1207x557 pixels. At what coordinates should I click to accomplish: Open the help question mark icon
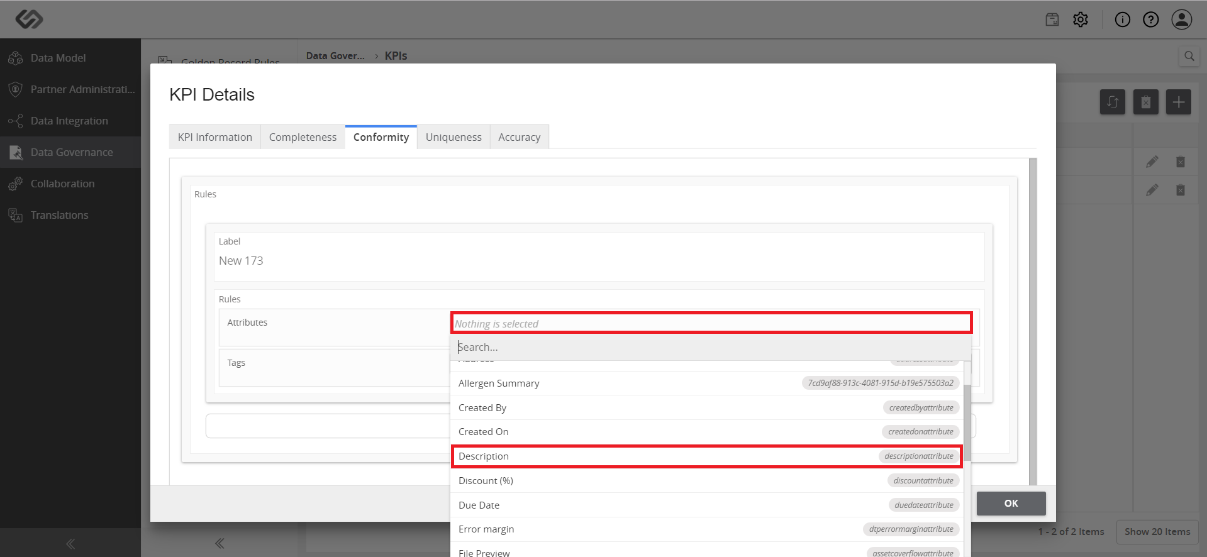(1151, 19)
